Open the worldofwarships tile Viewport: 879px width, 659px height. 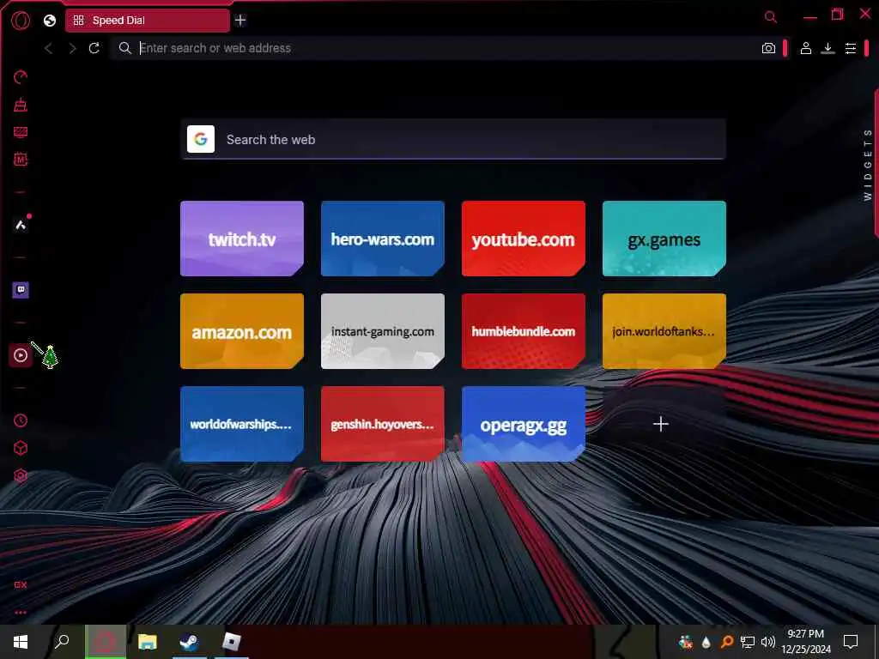pos(242,424)
